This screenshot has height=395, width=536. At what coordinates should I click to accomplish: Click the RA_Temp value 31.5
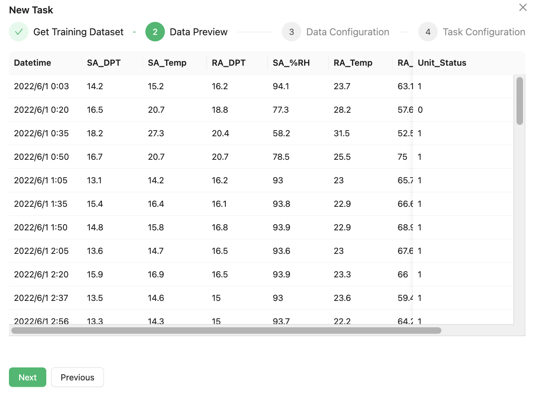point(341,133)
